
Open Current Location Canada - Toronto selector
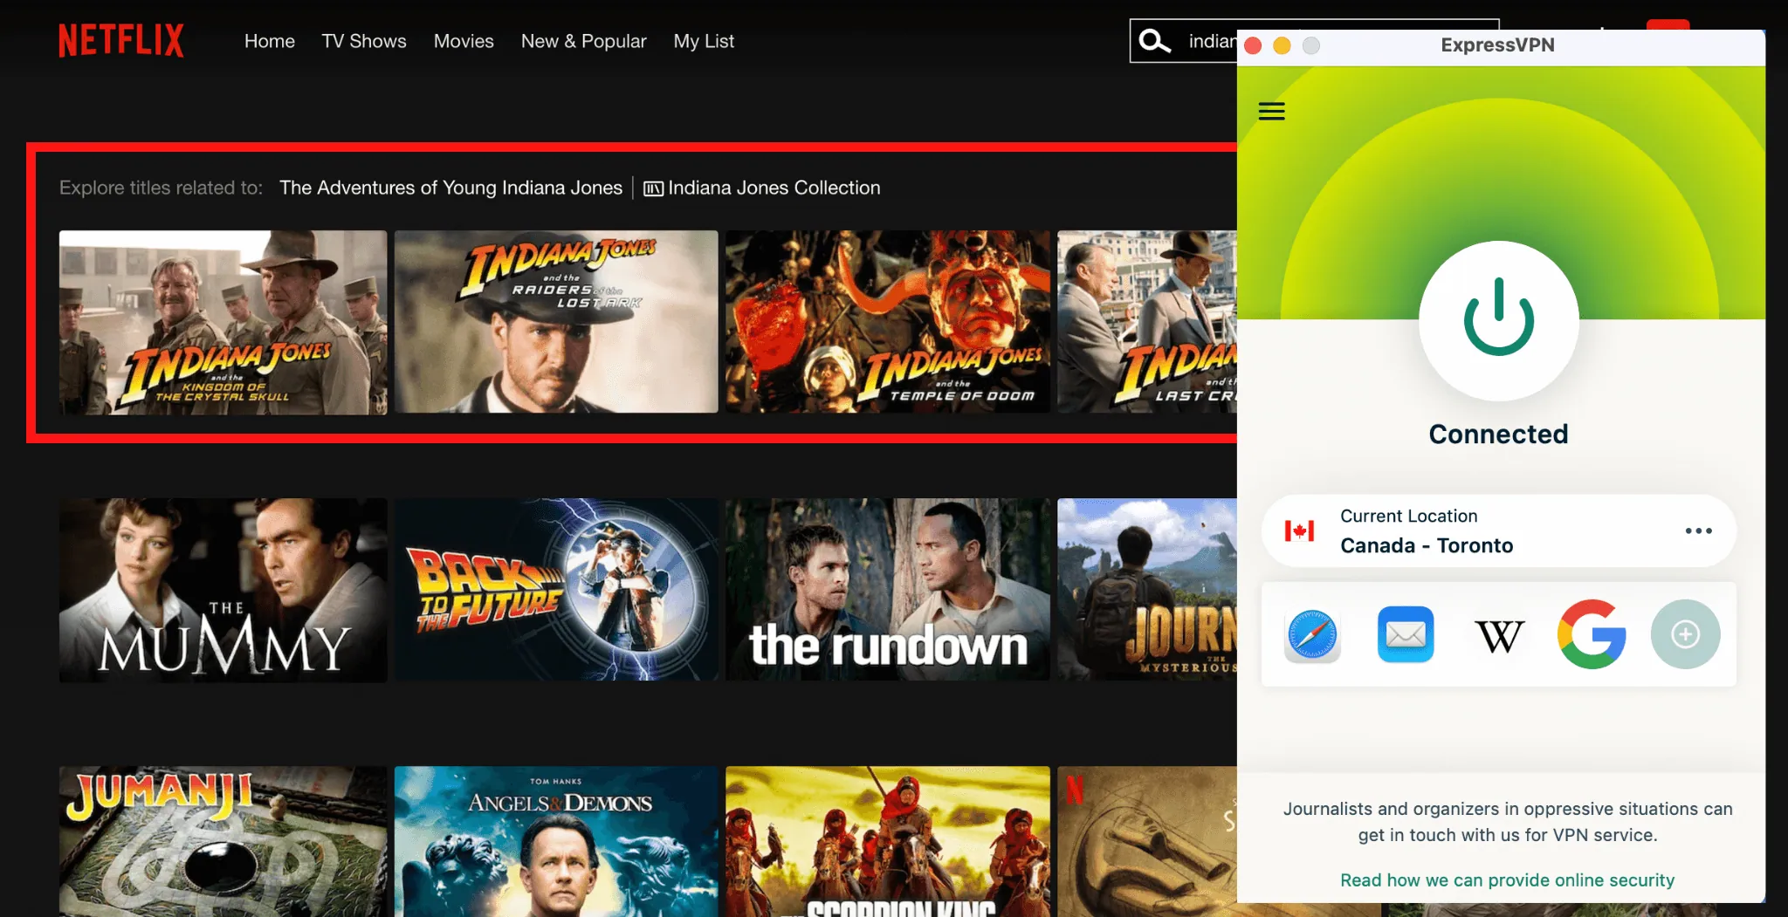tap(1498, 530)
